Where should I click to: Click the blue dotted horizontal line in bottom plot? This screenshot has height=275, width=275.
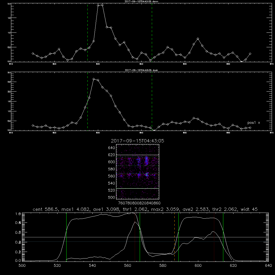click(x=145, y=242)
